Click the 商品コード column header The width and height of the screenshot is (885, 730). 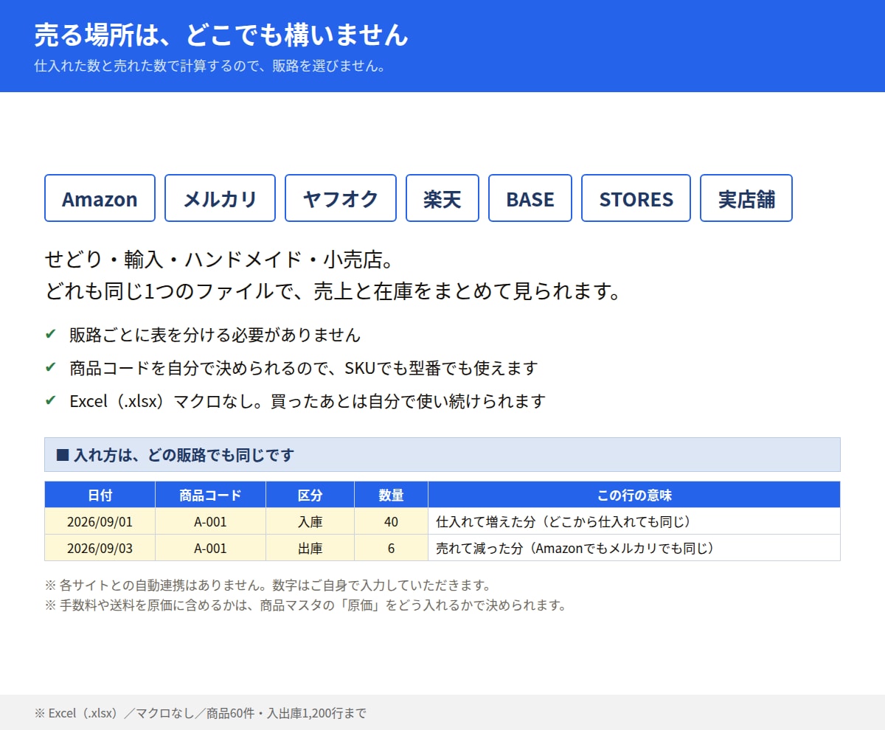(210, 495)
